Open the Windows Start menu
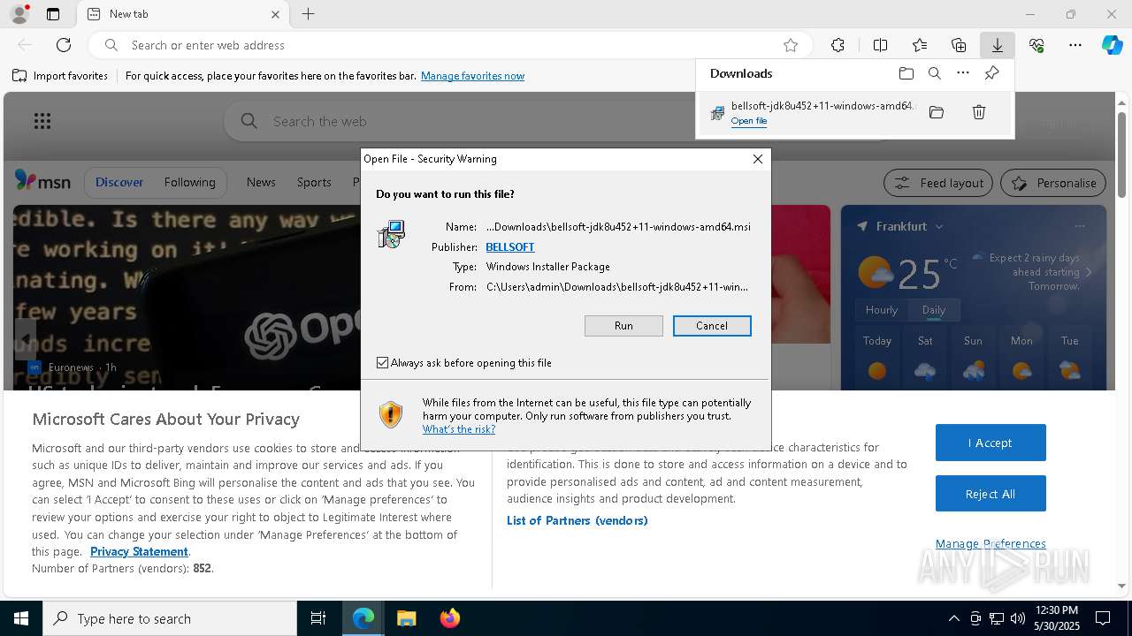This screenshot has width=1132, height=636. [21, 618]
